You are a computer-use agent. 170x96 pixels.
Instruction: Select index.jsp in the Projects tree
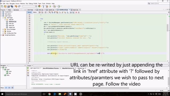point(11,23)
